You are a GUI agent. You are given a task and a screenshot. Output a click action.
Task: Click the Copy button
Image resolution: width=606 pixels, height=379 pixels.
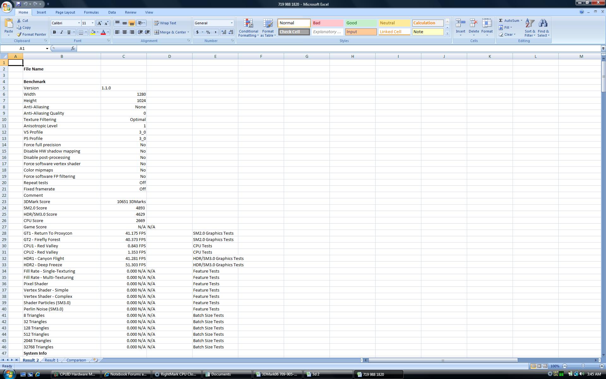(24, 27)
